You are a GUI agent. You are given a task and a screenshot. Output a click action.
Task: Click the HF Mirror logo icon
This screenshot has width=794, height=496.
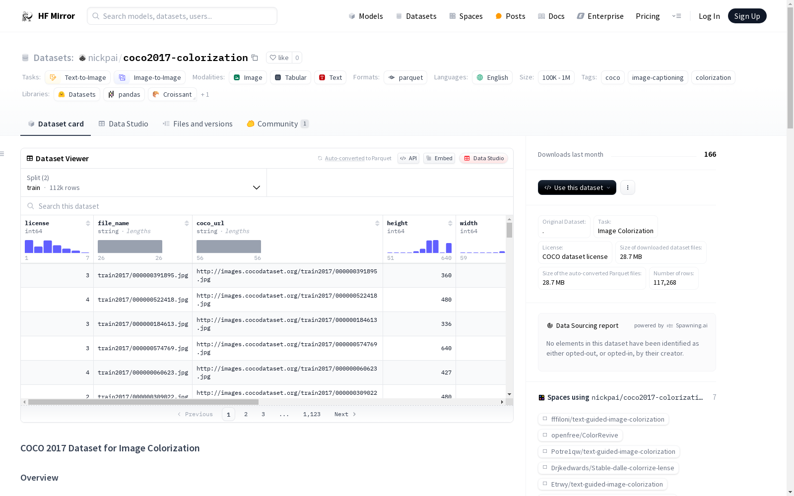coord(27,16)
